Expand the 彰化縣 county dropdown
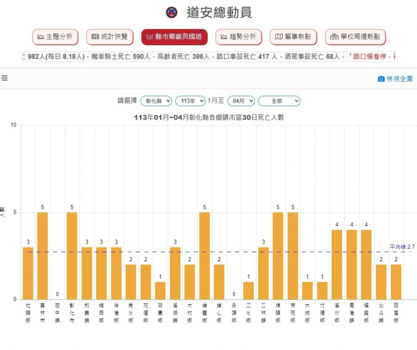417x350 pixels. click(156, 101)
